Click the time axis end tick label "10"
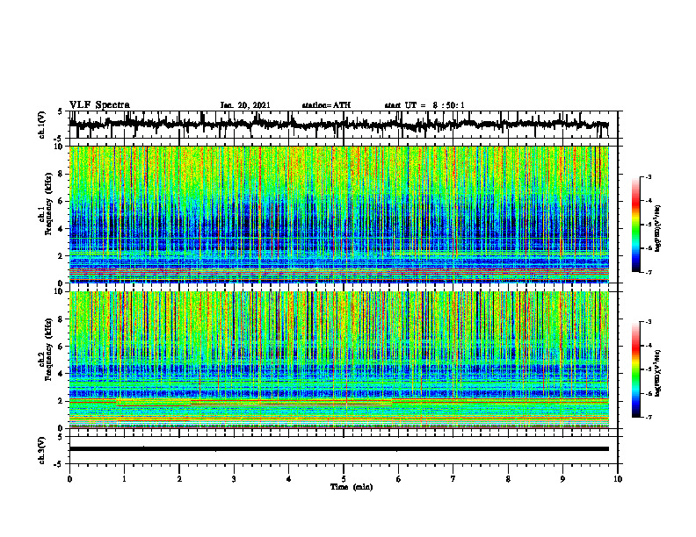The width and height of the screenshot is (696, 537). 618,479
